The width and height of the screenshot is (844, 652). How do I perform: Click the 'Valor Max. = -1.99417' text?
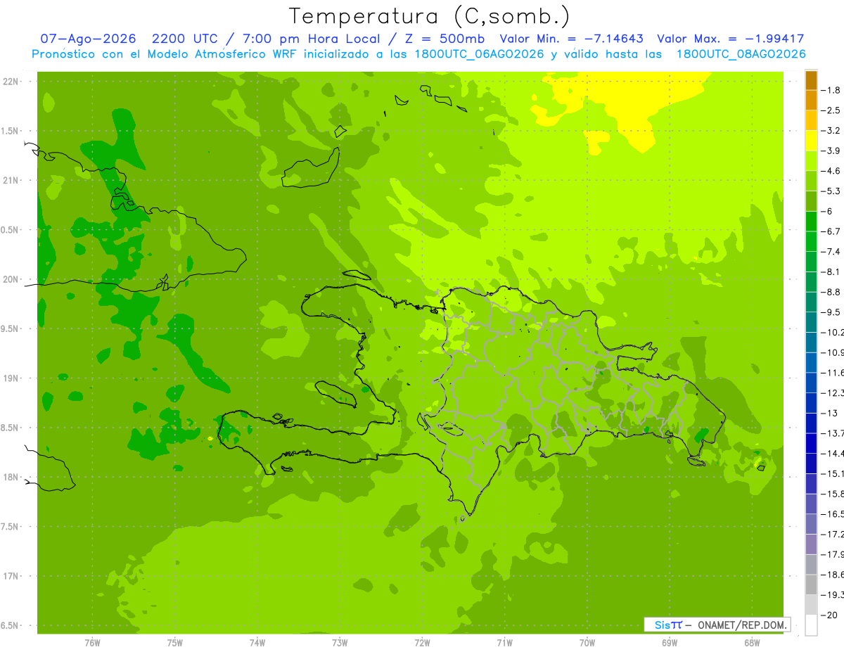[x=730, y=39]
